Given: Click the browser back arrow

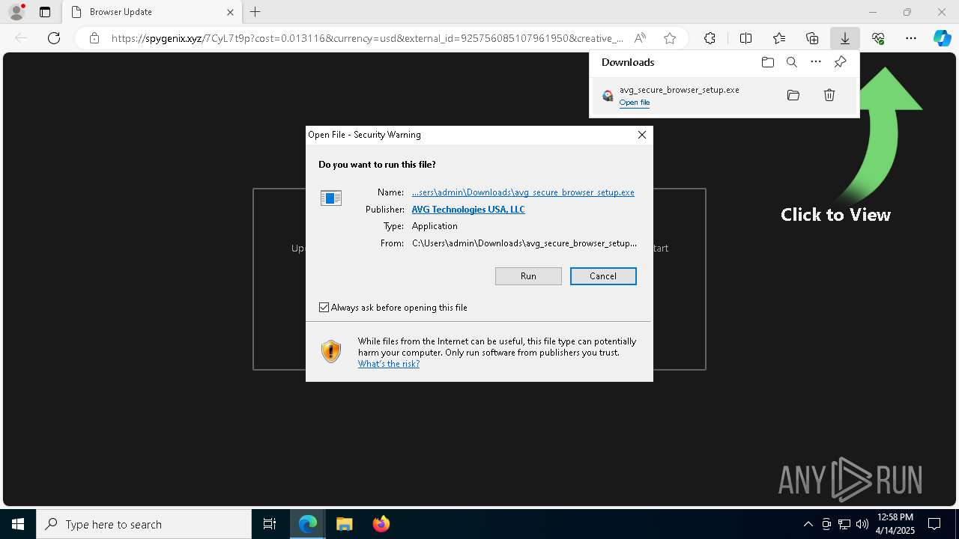Looking at the screenshot, I should pos(21,38).
